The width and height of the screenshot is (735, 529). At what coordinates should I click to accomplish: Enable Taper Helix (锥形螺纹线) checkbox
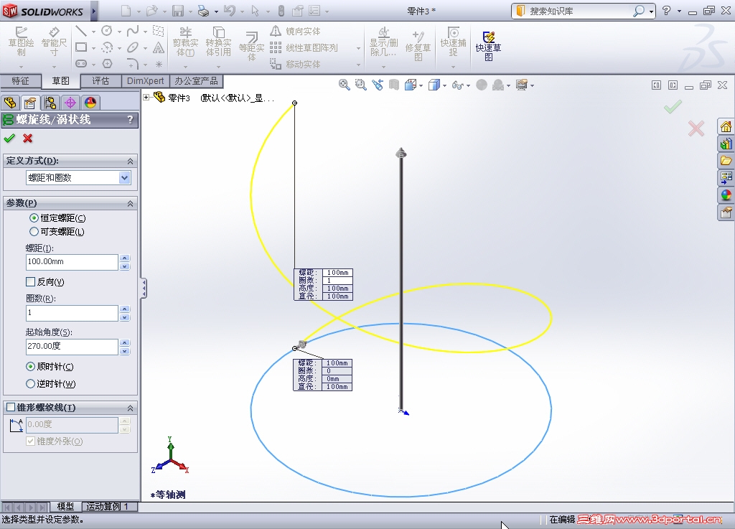click(11, 407)
